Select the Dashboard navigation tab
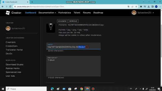This screenshot has height=91, width=162. (31, 13)
